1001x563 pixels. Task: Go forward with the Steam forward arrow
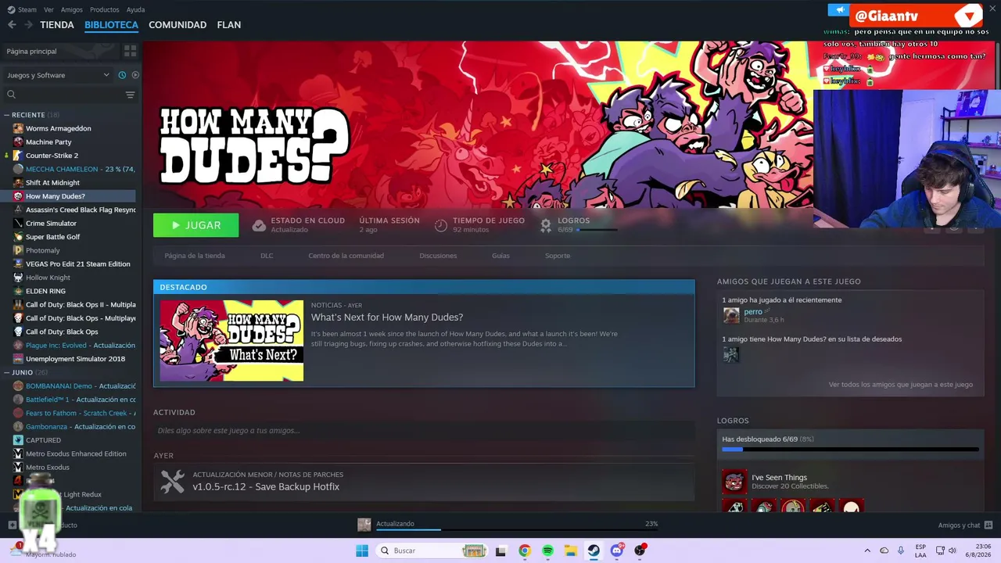[28, 25]
